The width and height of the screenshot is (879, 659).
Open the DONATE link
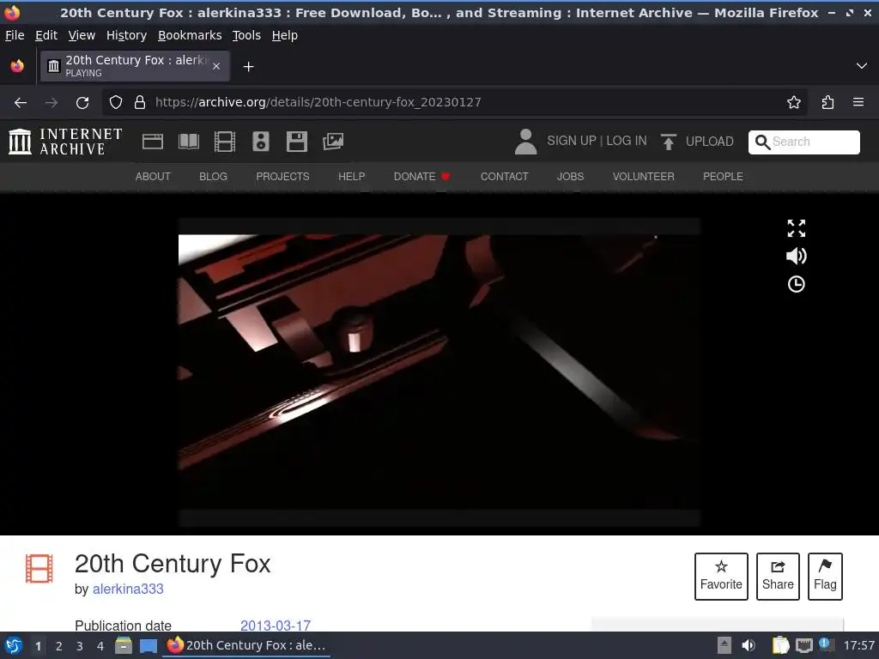tap(421, 177)
